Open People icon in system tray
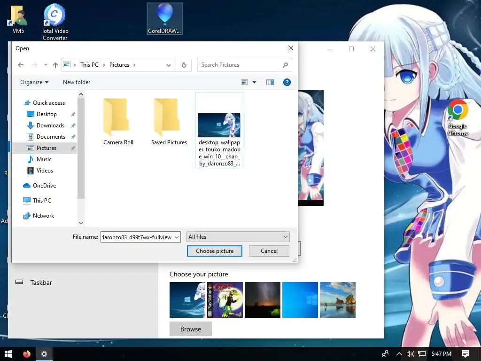Image resolution: width=481 pixels, height=361 pixels. coord(385,354)
